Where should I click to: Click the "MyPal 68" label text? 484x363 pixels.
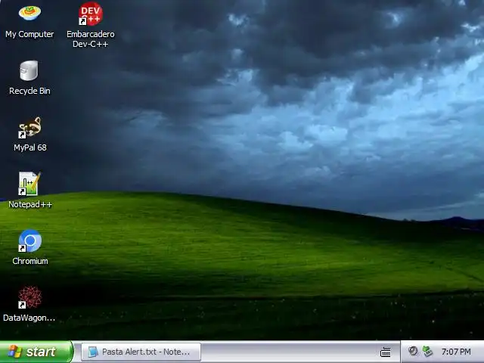(x=30, y=147)
